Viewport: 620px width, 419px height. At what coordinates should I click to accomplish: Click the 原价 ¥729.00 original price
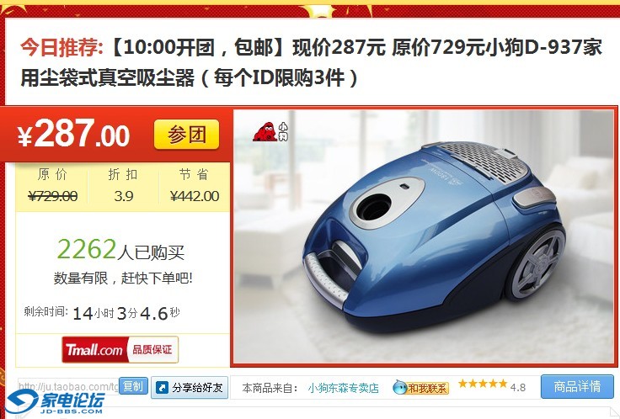tap(52, 185)
